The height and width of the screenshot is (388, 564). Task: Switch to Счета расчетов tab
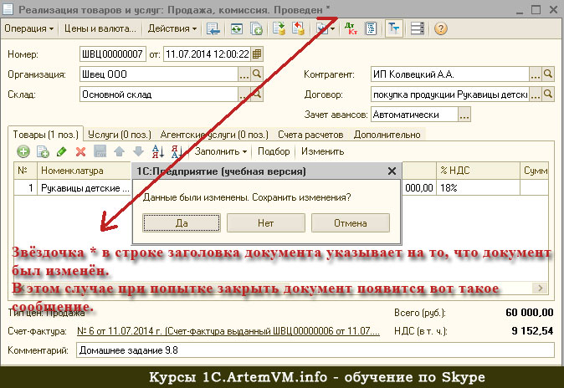[310, 135]
